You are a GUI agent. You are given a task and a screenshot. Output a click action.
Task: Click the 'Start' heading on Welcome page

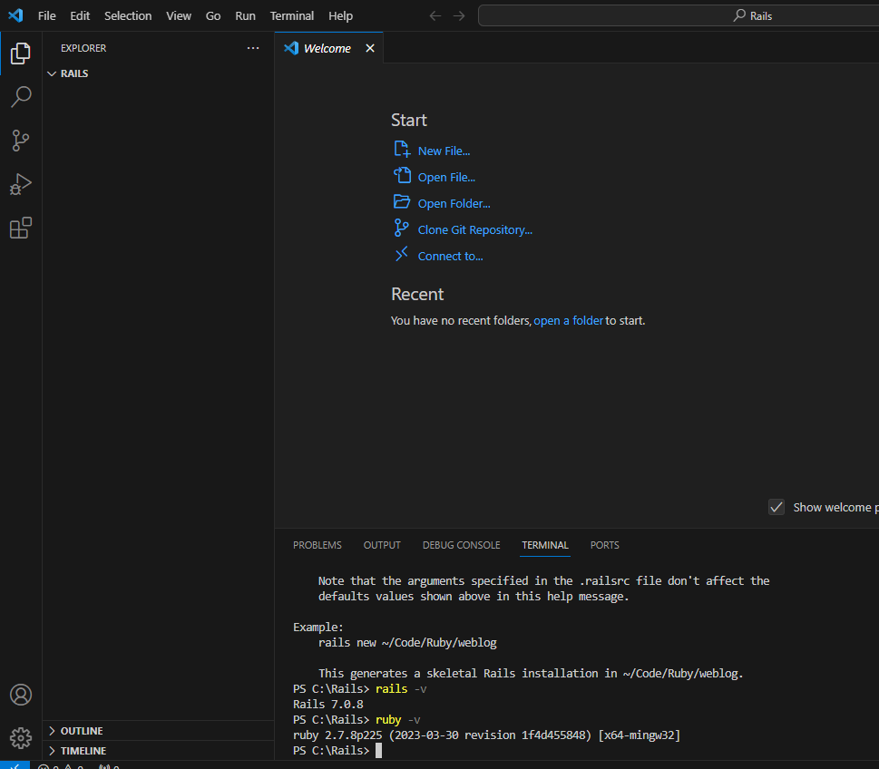[x=409, y=120]
